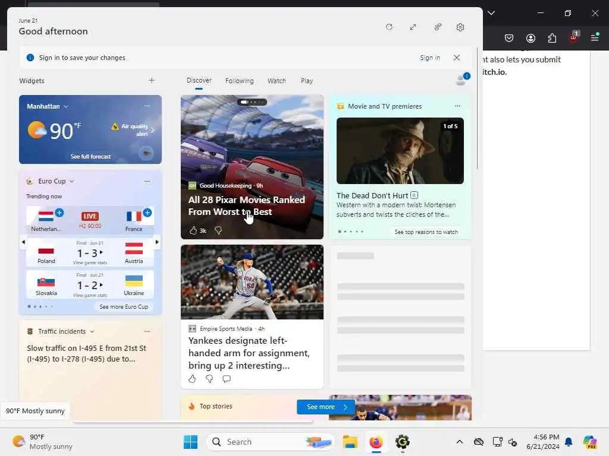Open the Pixar Movies Ranked article
The image size is (609, 456).
(246, 205)
